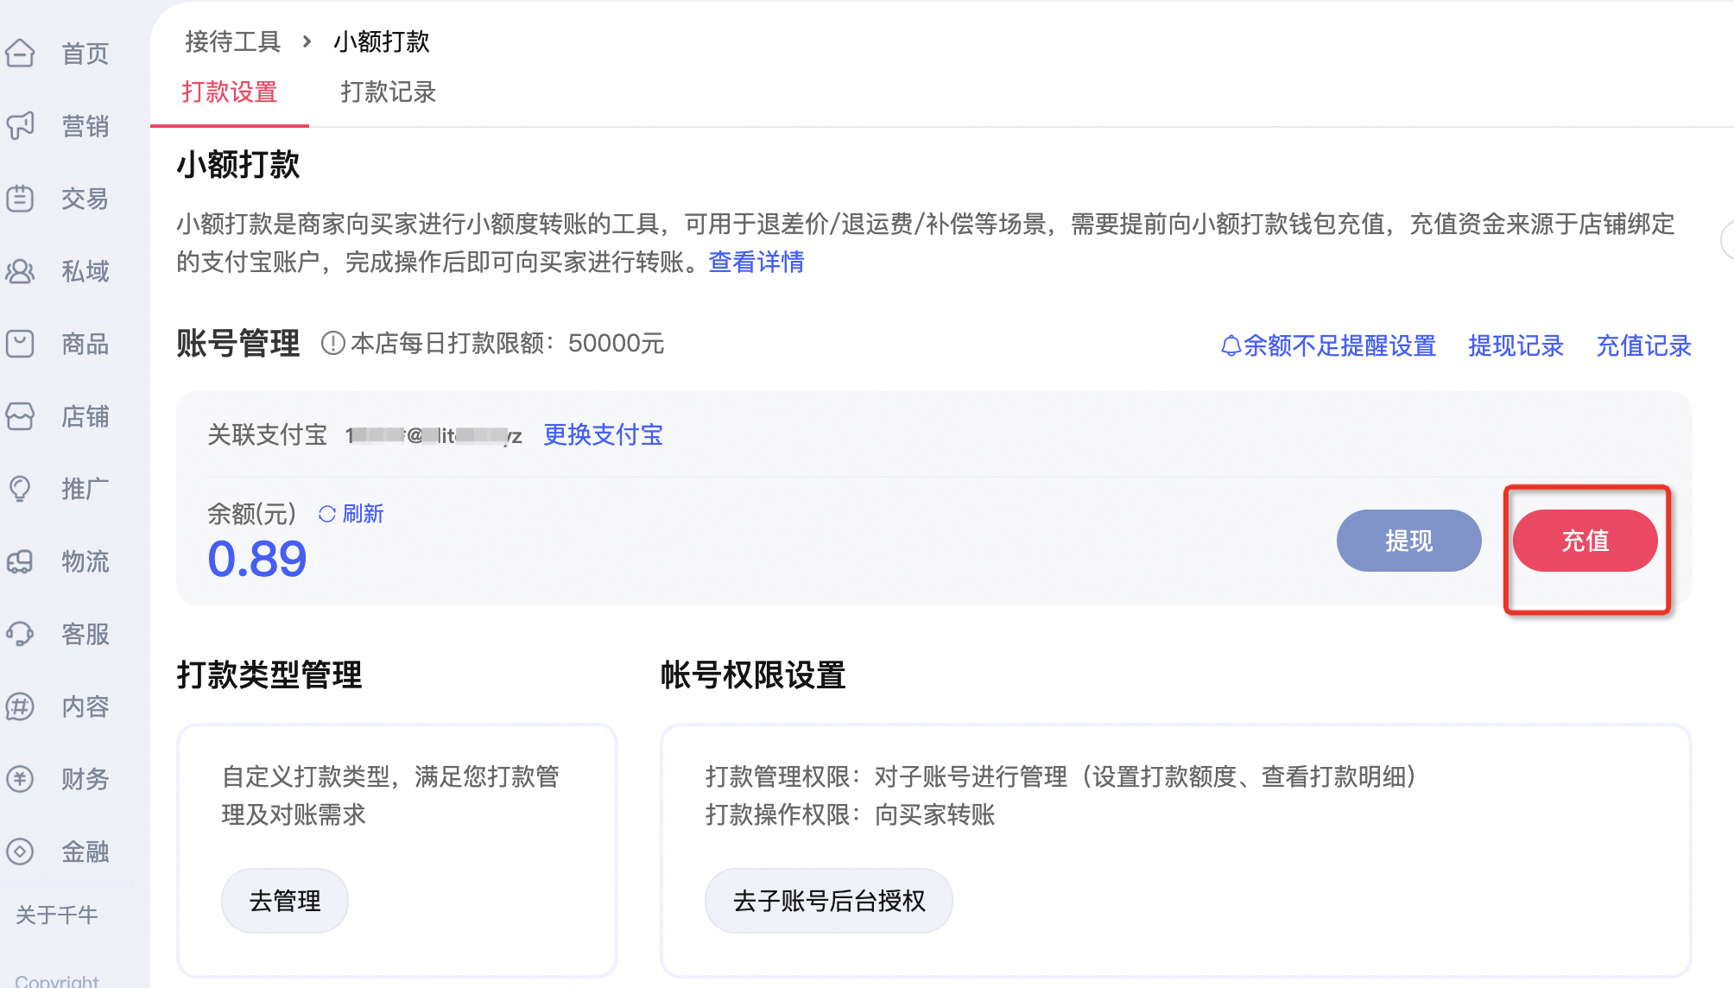1734x988 pixels.
Task: Open the 营销 sidebar label
Action: point(85,126)
